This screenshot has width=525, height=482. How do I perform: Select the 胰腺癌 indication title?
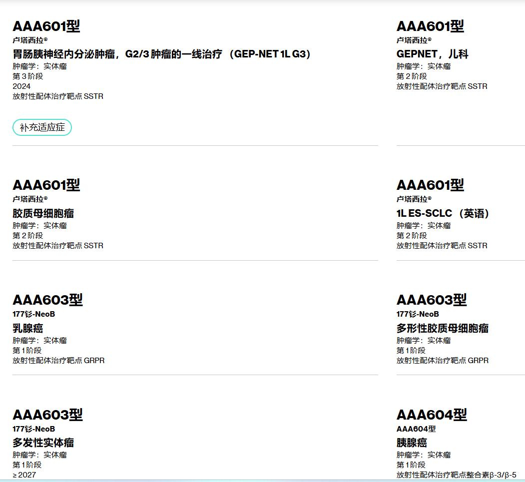(x=412, y=443)
